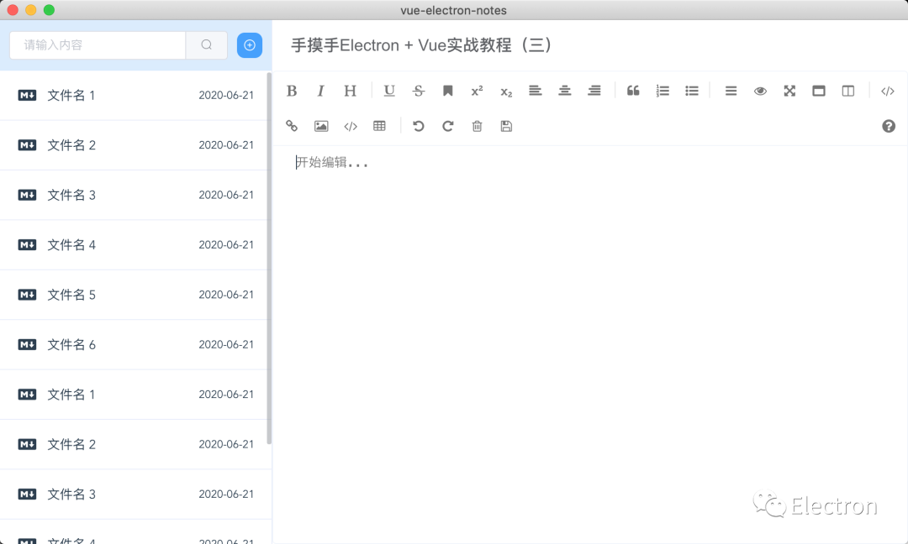Click the search magnifier button

(207, 45)
